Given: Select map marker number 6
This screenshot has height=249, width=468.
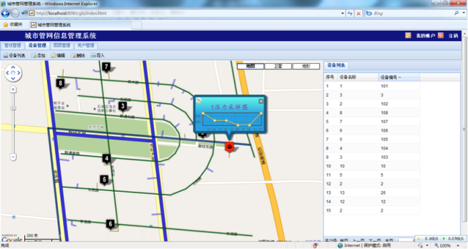Looking at the screenshot, I should click(x=110, y=224).
